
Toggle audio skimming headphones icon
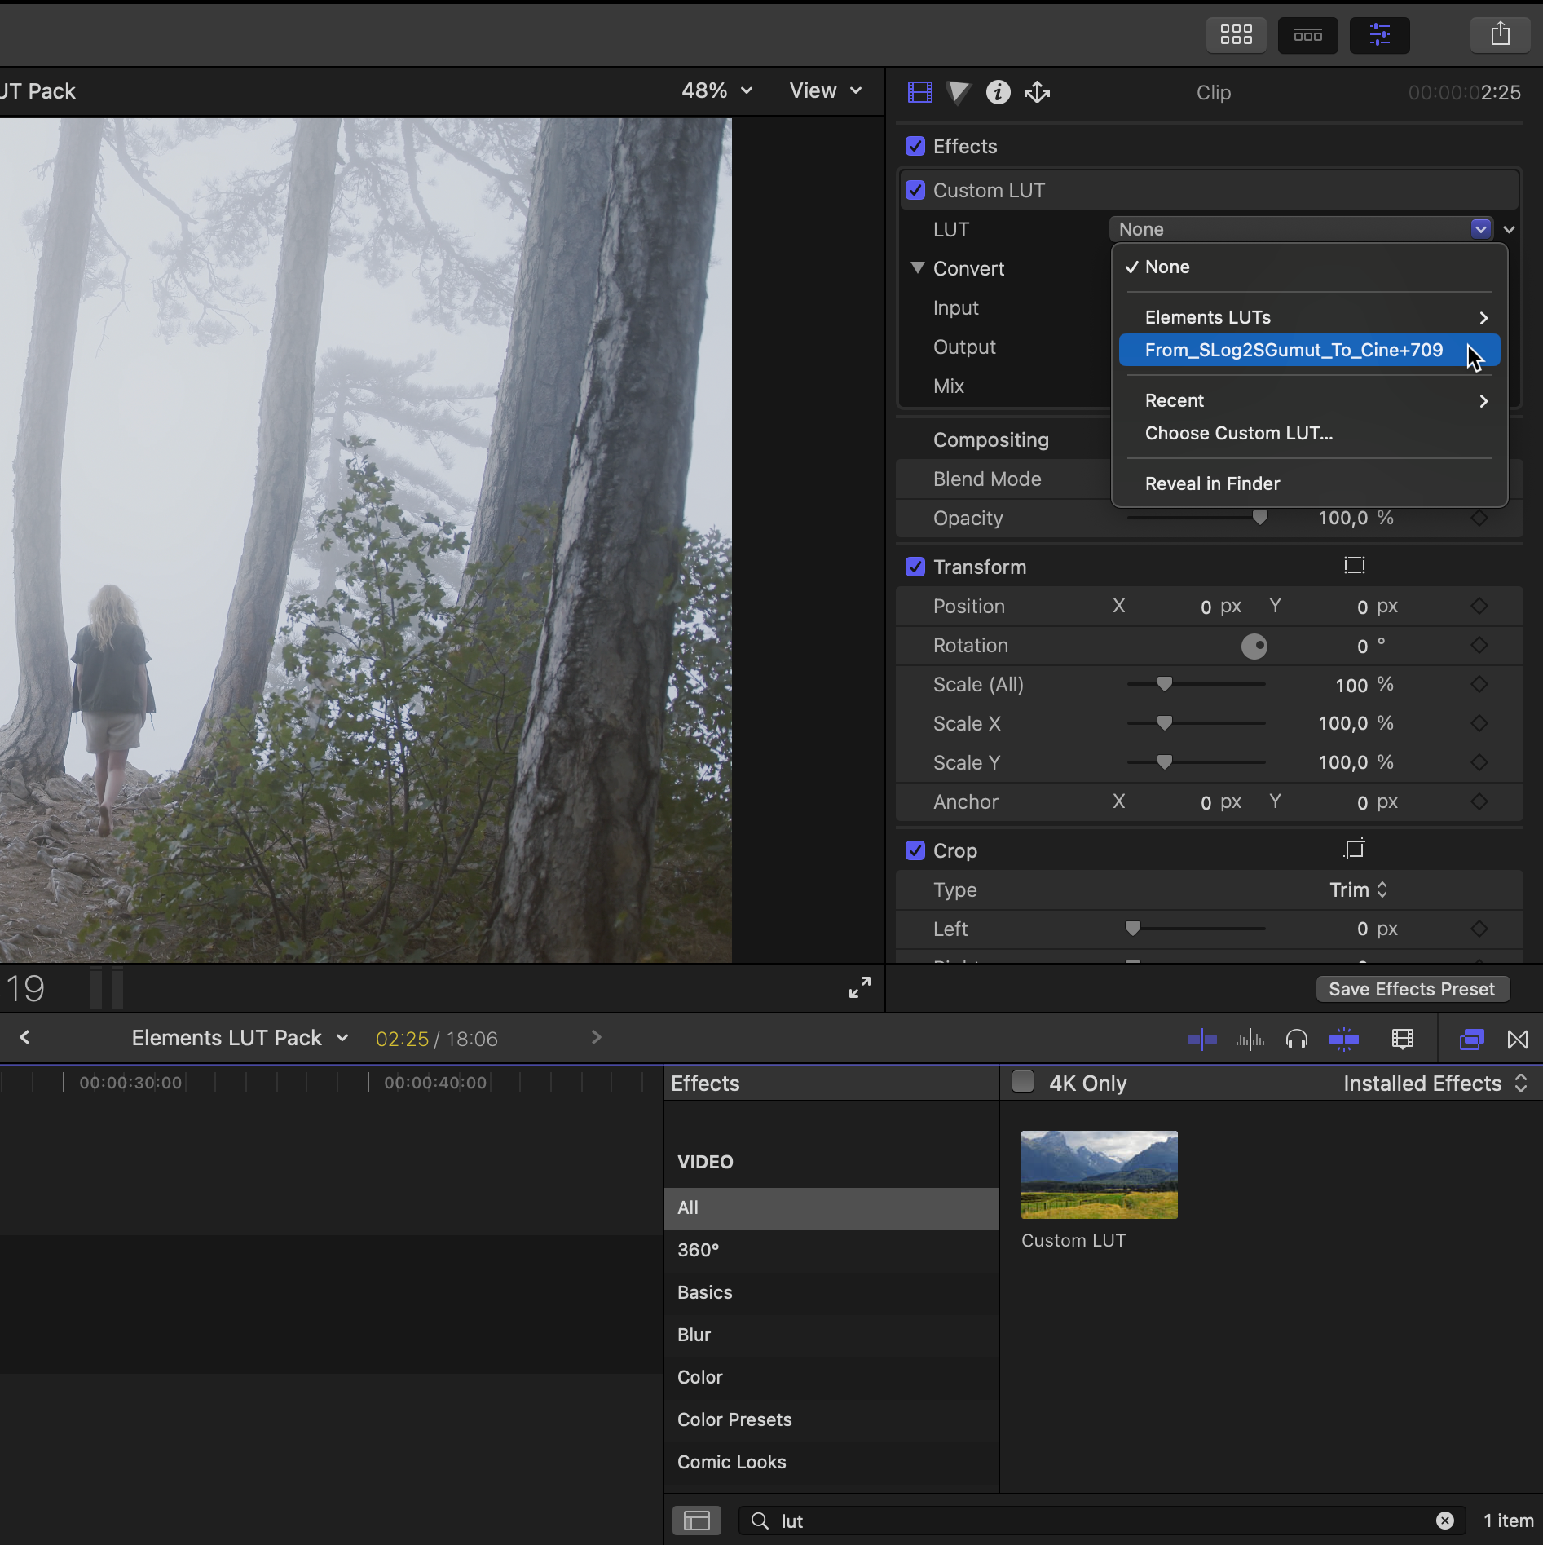pos(1296,1039)
